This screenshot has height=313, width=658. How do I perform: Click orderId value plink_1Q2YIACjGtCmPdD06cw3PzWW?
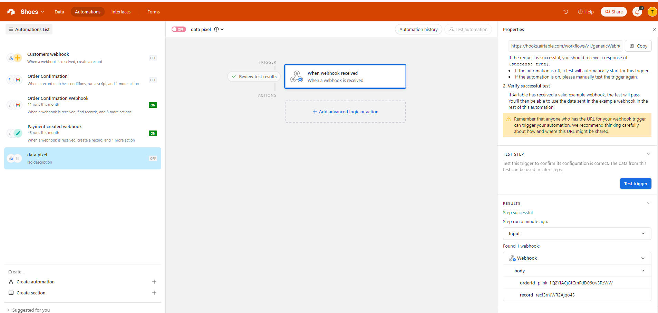575,283
